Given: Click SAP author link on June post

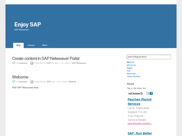Looking at the screenshot, I should coord(49,82).
